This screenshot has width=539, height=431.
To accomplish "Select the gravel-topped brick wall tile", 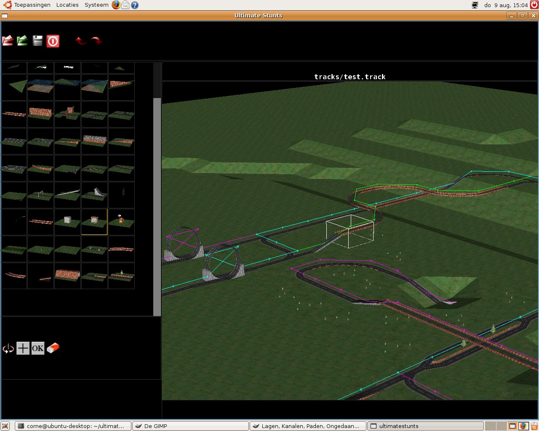I will pyautogui.click(x=94, y=141).
